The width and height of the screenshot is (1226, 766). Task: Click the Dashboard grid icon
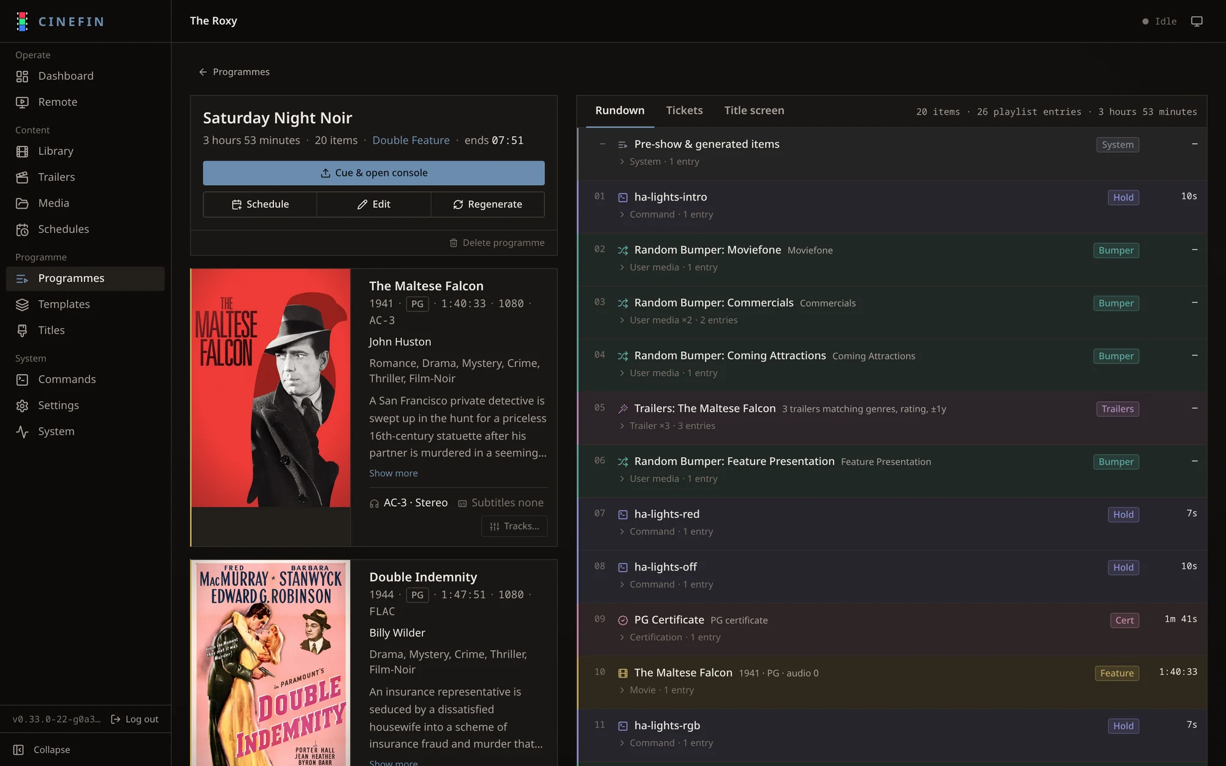pyautogui.click(x=22, y=76)
